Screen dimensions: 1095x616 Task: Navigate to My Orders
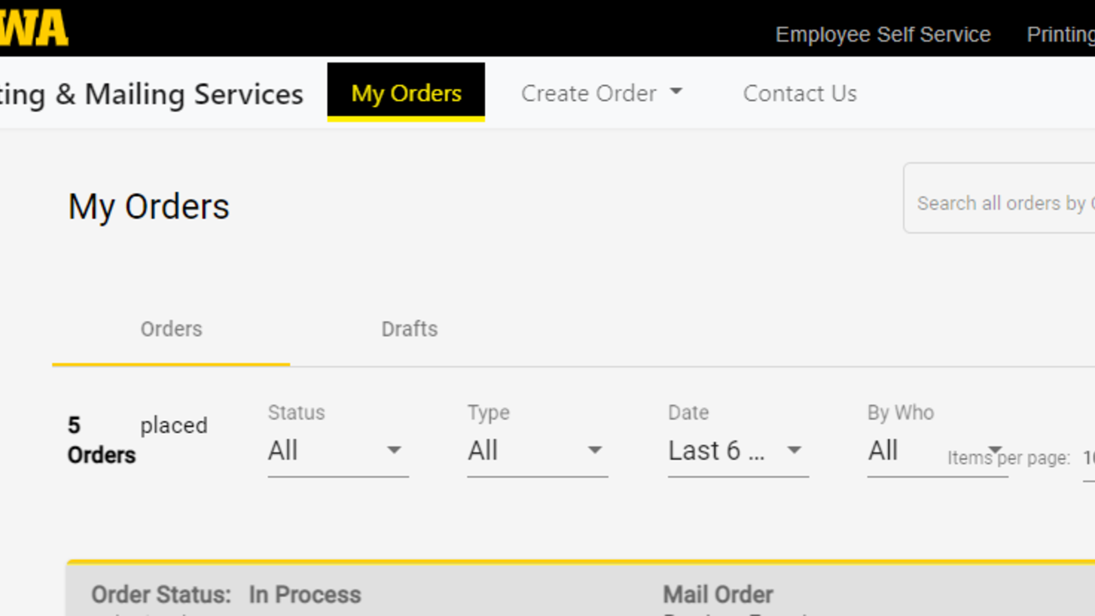tap(406, 93)
